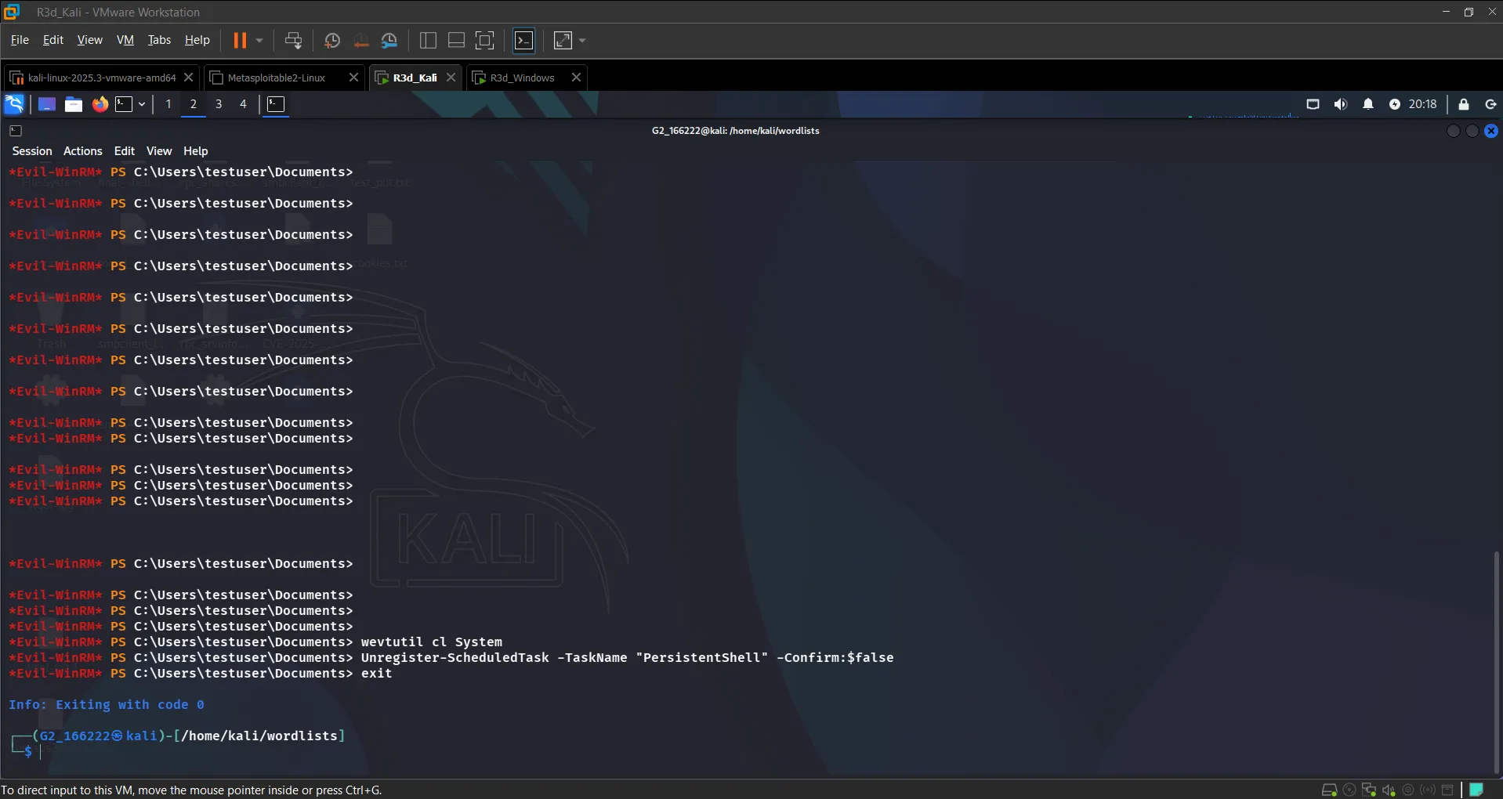Open the file manager from the Kali panel

74,104
